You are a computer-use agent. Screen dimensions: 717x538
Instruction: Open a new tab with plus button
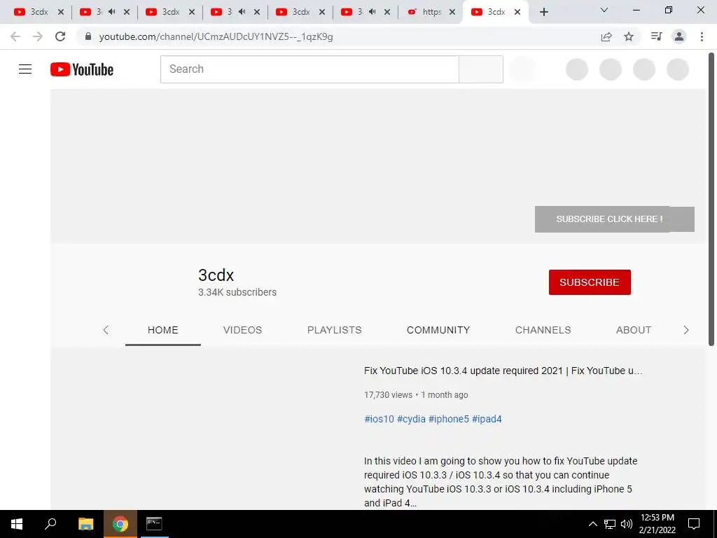[543, 12]
